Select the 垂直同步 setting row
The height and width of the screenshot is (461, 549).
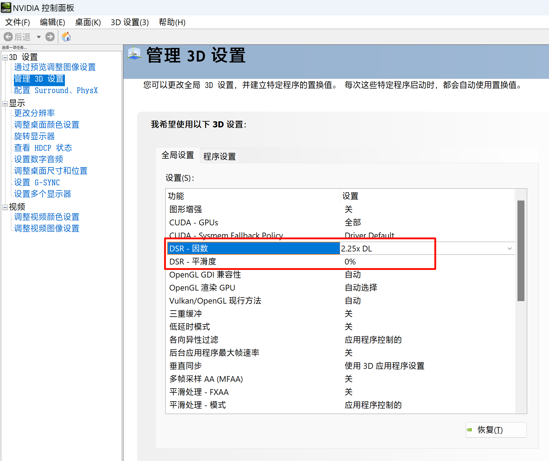[340, 366]
